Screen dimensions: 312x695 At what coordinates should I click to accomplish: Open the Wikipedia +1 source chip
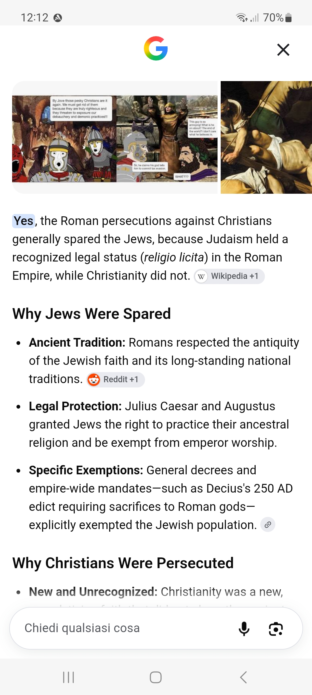pos(229,276)
